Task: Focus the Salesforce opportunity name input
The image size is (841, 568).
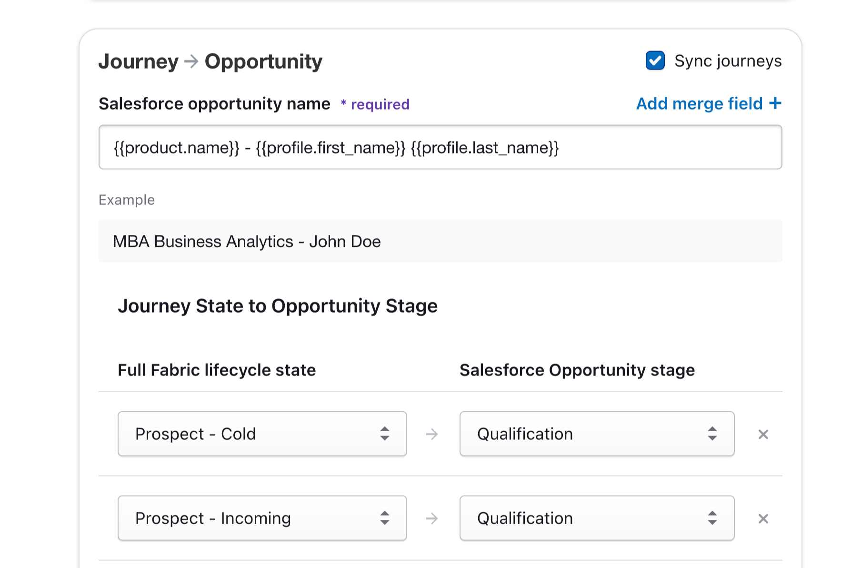Action: 440,147
